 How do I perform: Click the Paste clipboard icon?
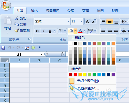(8, 20)
